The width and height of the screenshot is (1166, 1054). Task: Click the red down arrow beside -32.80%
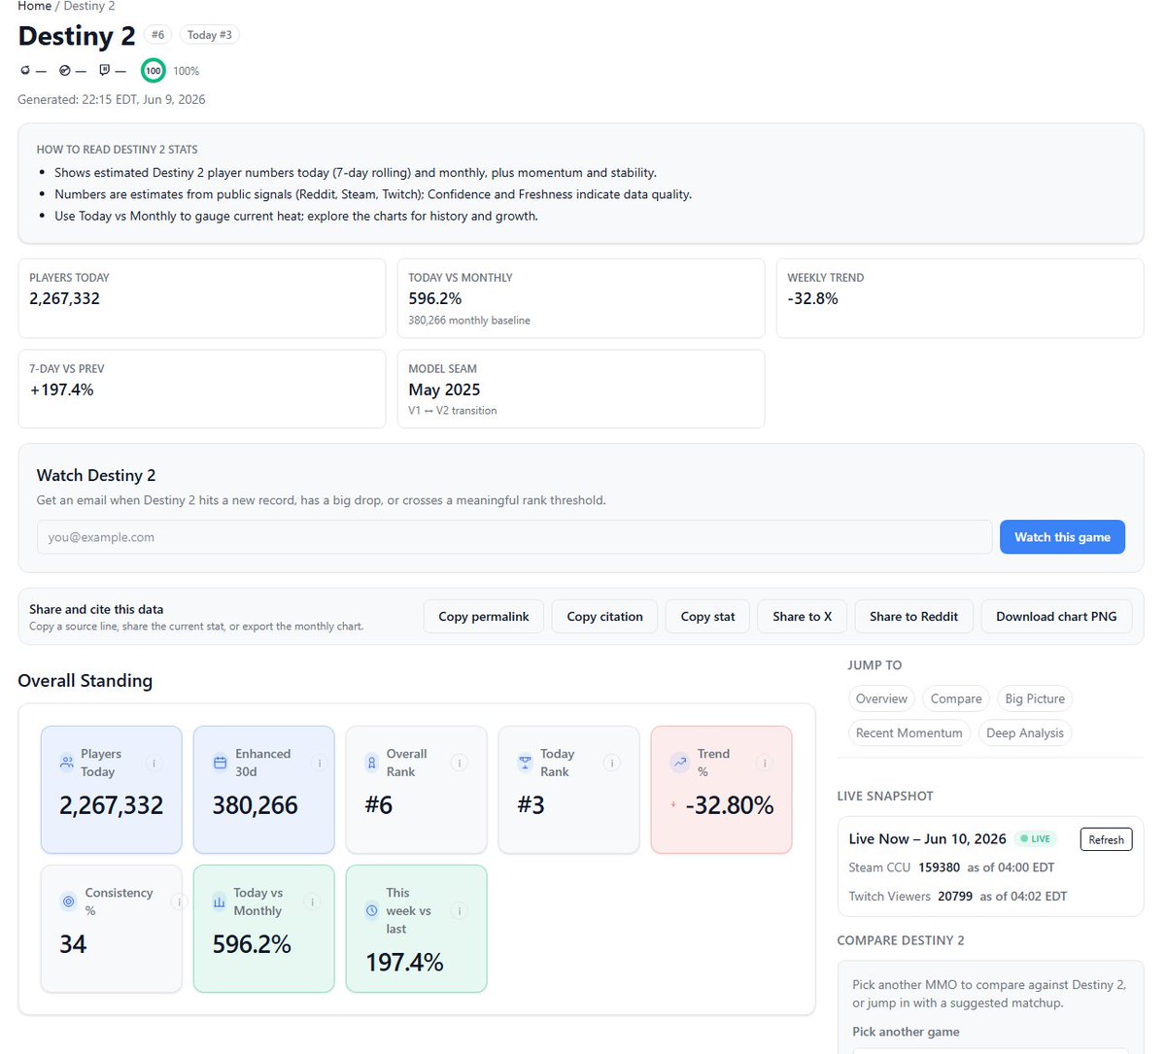(x=673, y=805)
